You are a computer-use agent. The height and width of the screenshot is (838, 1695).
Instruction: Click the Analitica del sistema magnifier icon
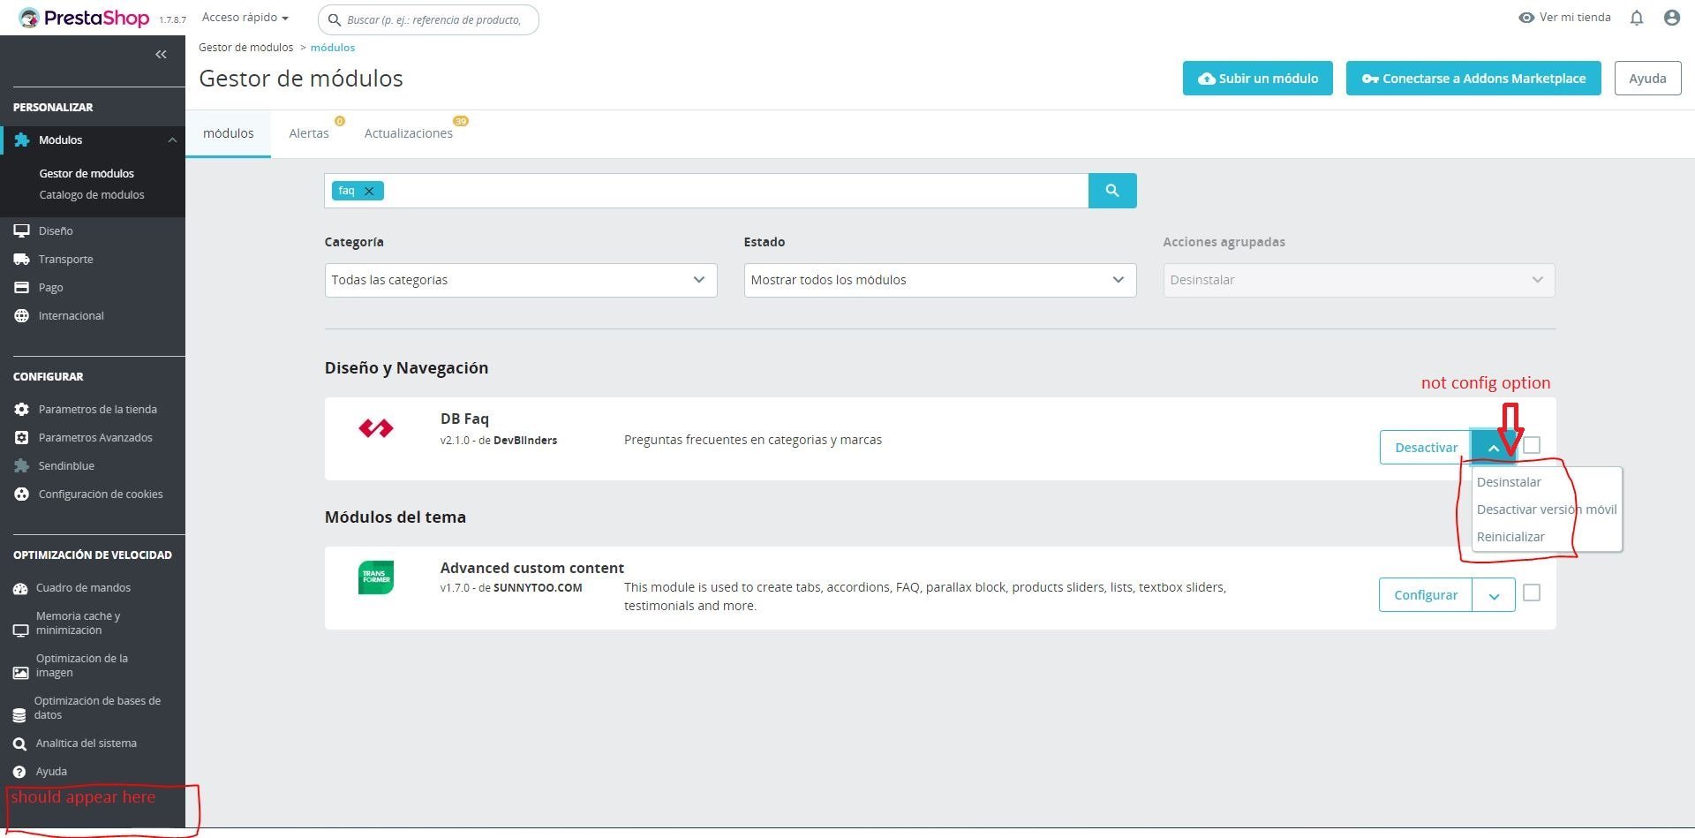tap(20, 744)
